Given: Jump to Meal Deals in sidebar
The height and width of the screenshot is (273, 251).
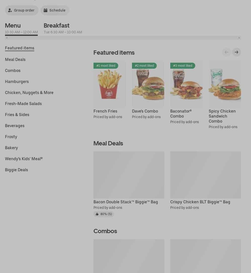Looking at the screenshot, I should (x=15, y=60).
